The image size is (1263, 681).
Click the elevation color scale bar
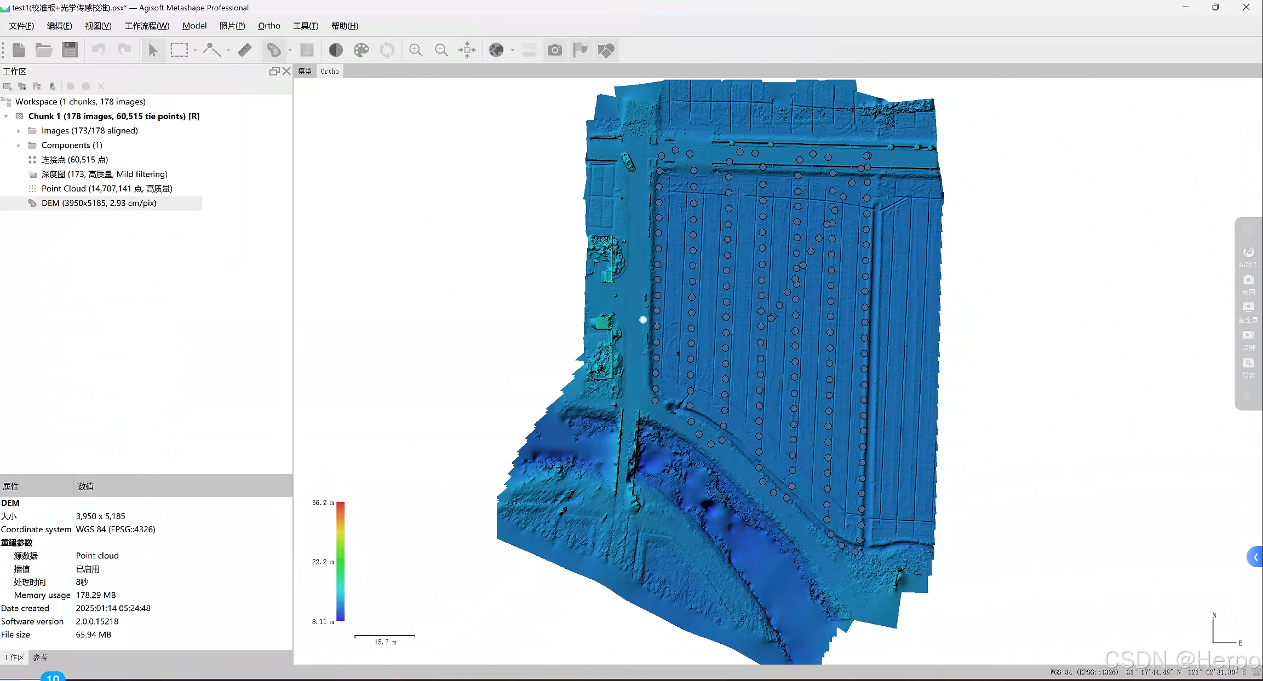[340, 562]
